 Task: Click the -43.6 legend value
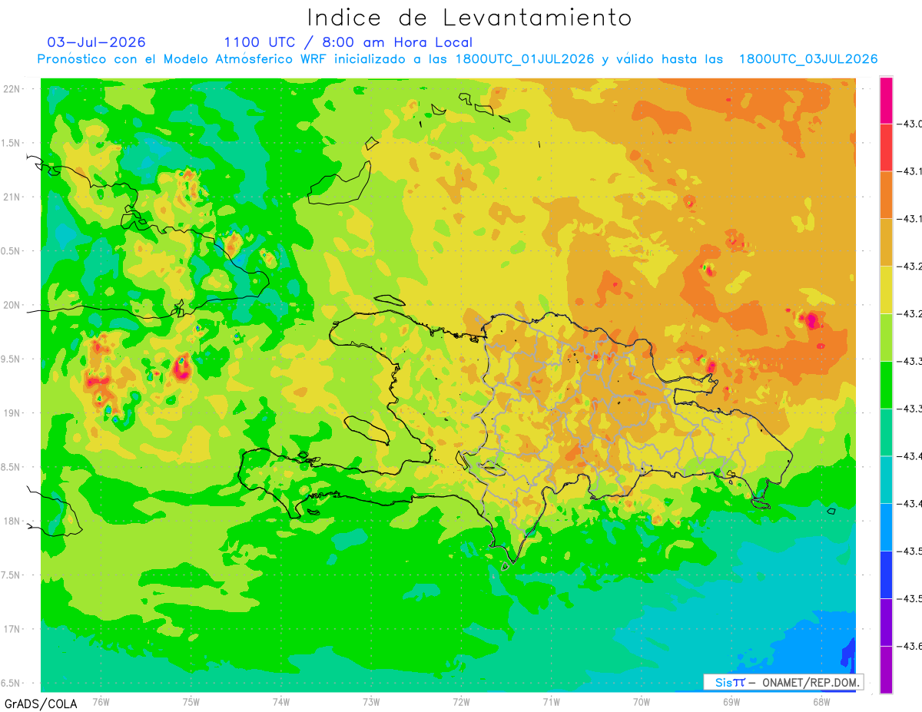click(x=910, y=646)
